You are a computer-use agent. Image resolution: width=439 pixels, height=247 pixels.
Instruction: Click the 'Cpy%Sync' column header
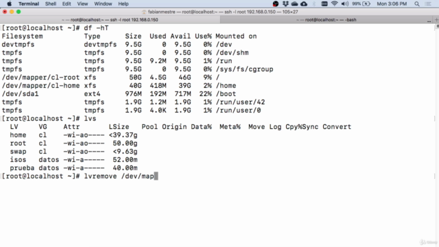tap(302, 127)
